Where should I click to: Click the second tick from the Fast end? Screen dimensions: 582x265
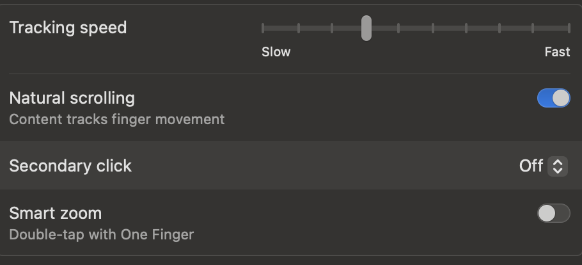click(x=533, y=28)
